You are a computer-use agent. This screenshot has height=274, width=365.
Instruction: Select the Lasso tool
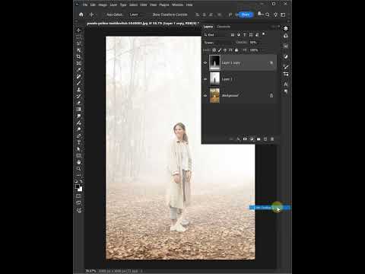pyautogui.click(x=78, y=43)
